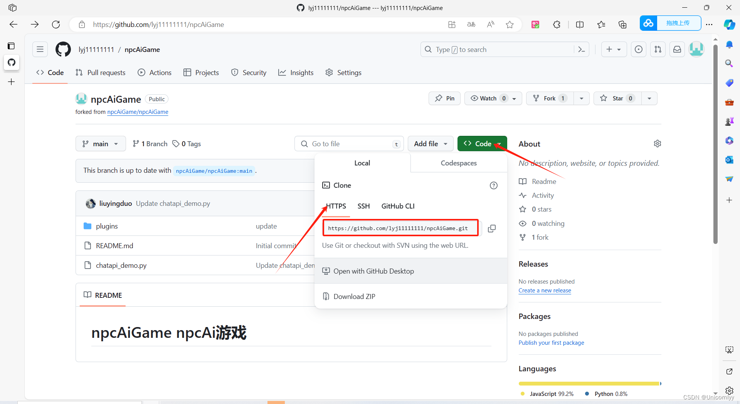Customize Edge sidebar plus icon

[x=729, y=200]
